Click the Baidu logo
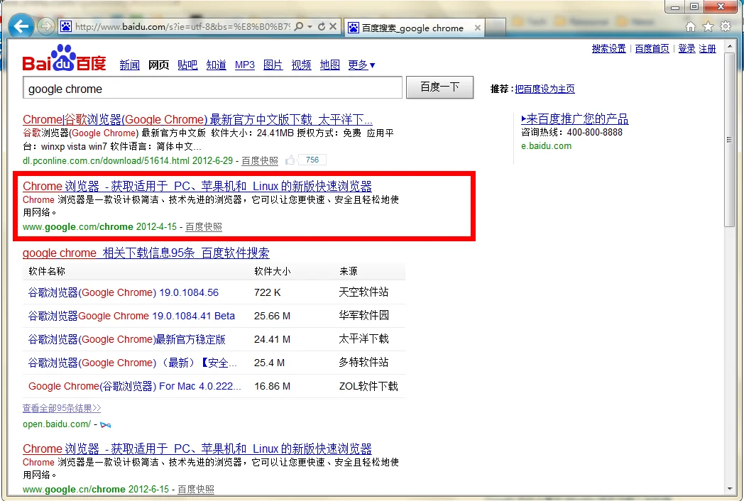This screenshot has height=501, width=744. click(64, 58)
